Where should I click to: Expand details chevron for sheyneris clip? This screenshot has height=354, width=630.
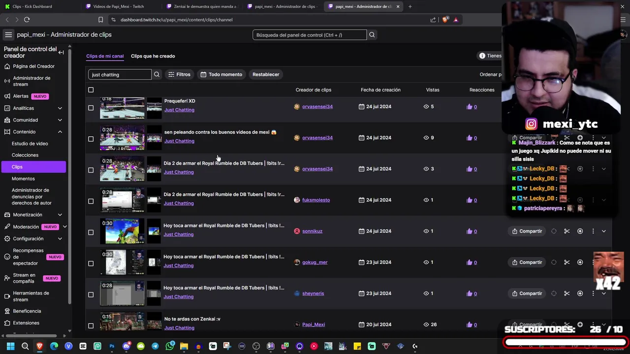point(604,294)
